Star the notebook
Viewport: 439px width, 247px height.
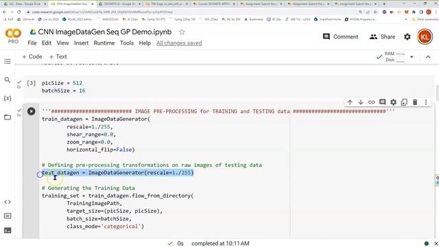(182, 32)
